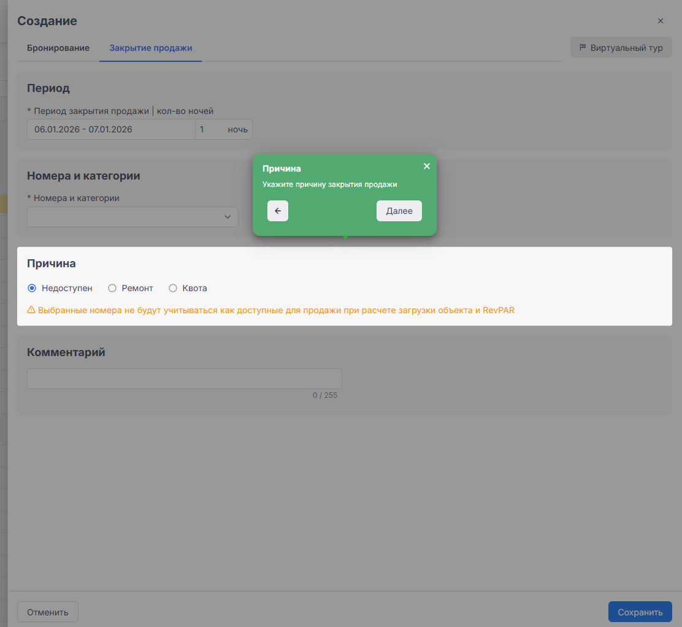
Task: Click the dropdown chevron arrow for rooms
Action: point(228,217)
